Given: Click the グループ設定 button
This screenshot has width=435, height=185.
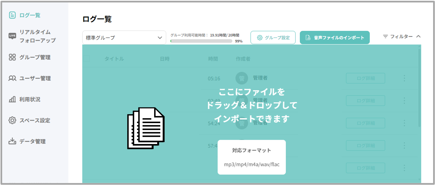Looking at the screenshot, I should click(273, 38).
